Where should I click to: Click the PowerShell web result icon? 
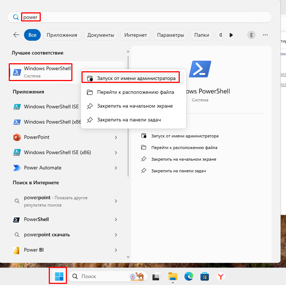click(16, 220)
